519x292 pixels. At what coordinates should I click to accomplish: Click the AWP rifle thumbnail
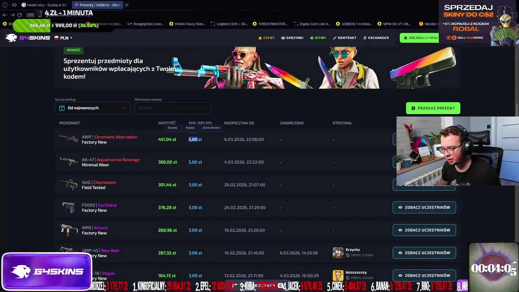pos(69,139)
